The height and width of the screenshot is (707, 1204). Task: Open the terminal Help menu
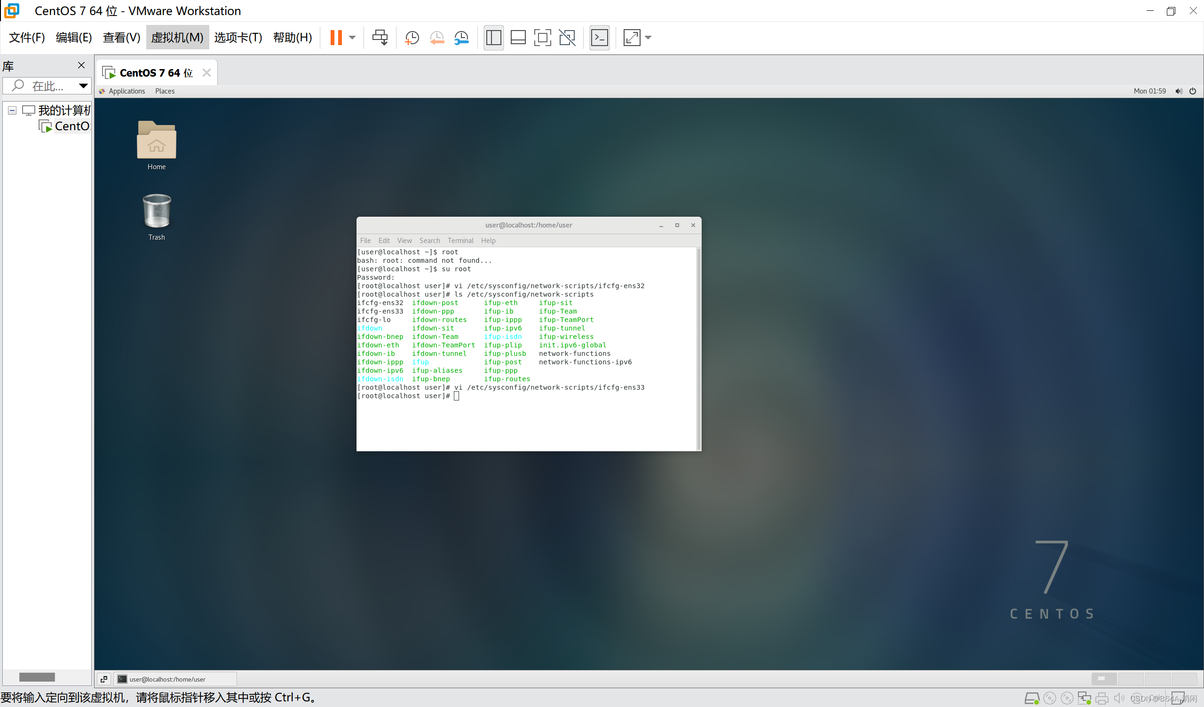click(488, 240)
